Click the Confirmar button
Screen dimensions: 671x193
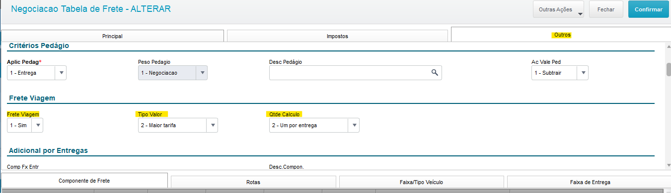(648, 9)
